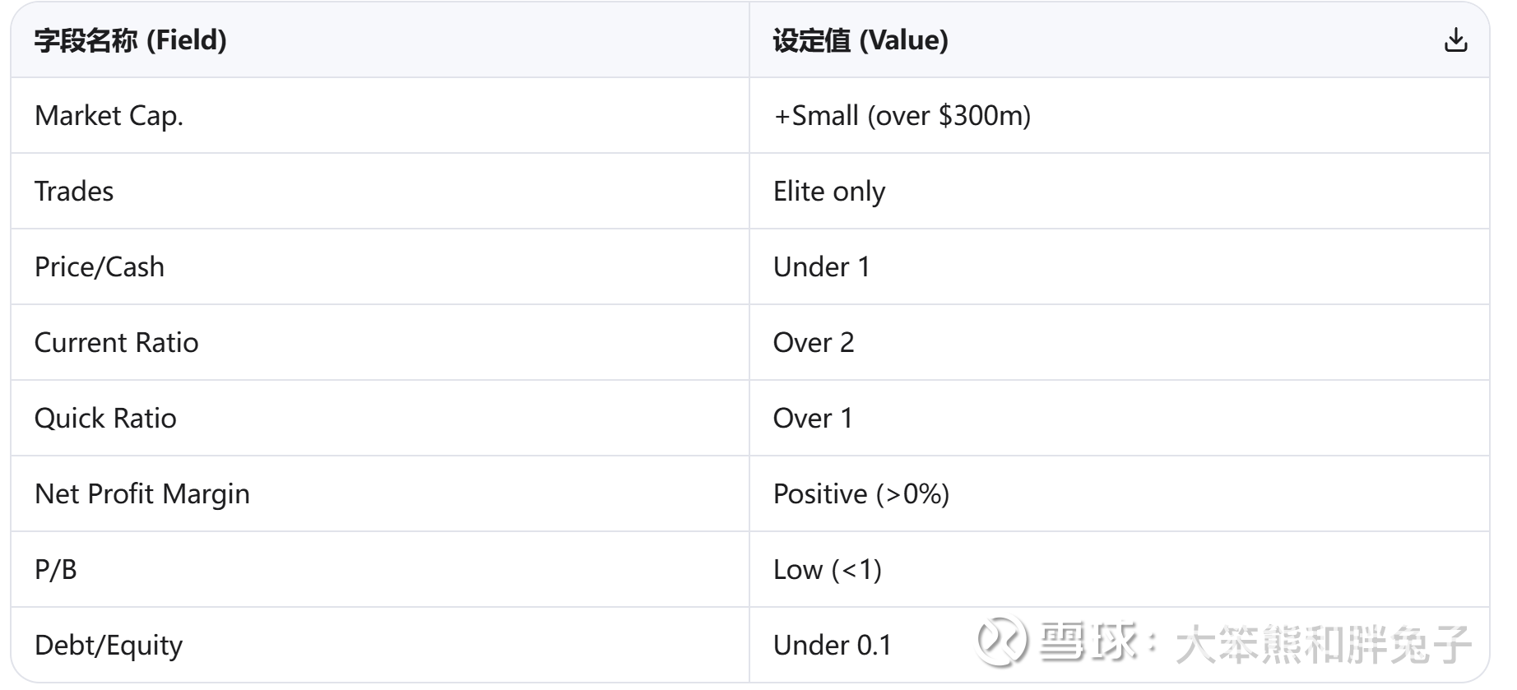Click the 设定值 (Value) column header

(x=860, y=40)
